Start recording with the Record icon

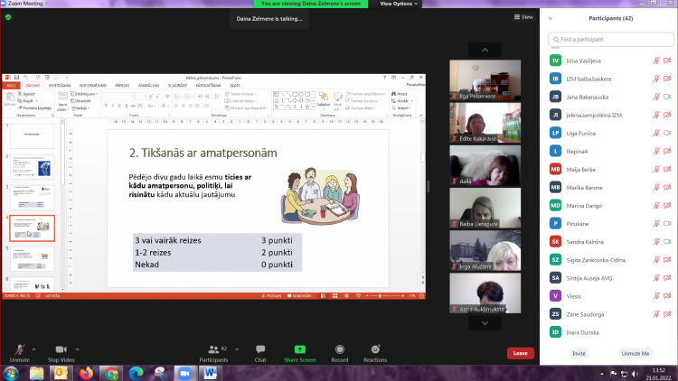(x=339, y=348)
